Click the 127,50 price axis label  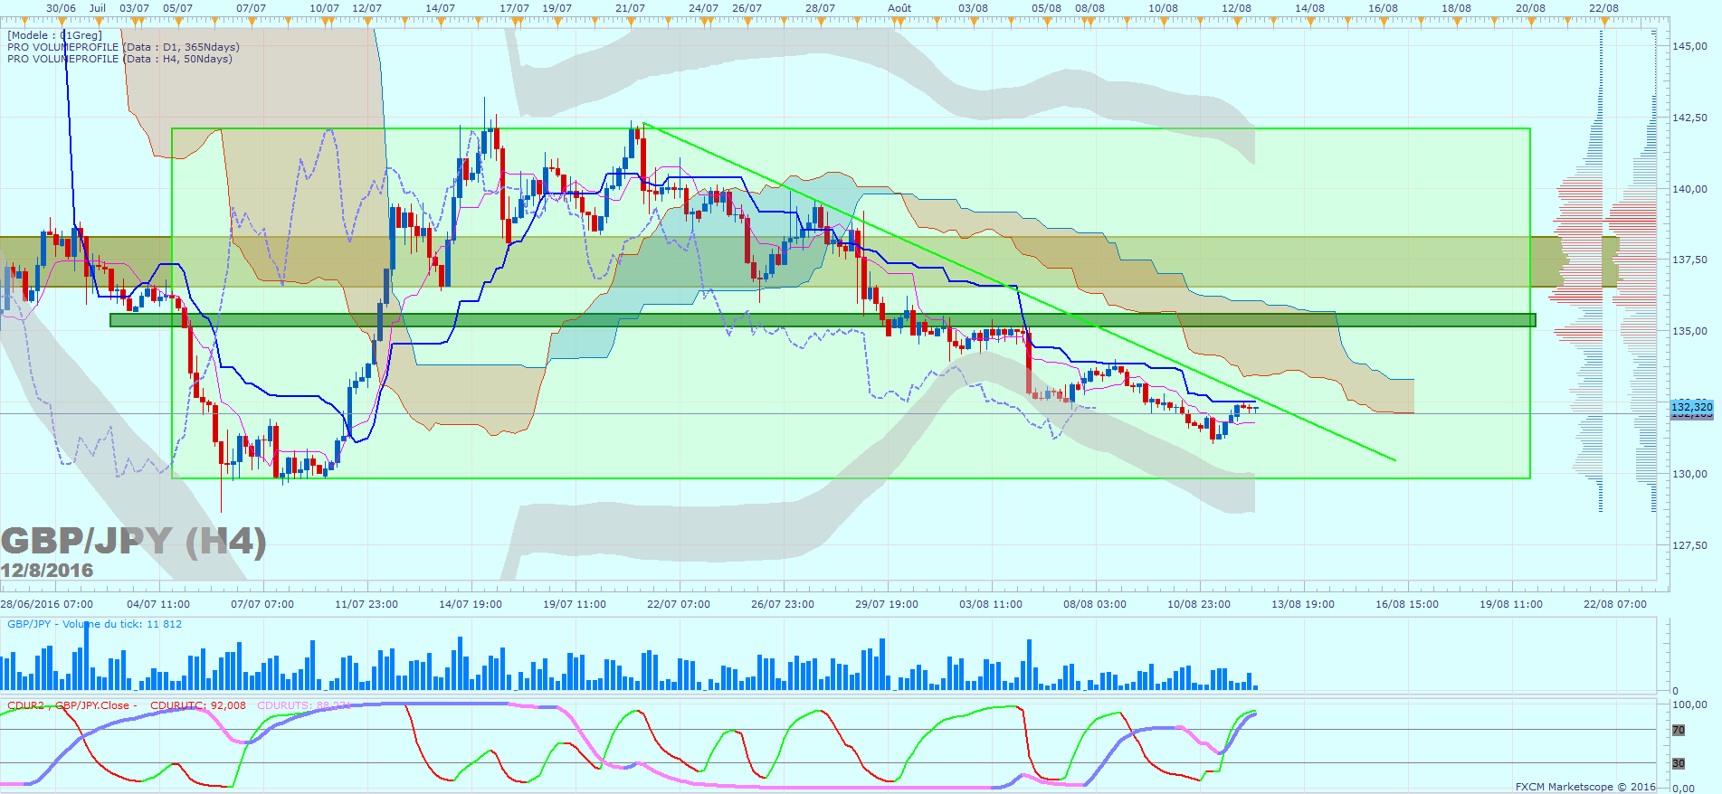coord(1689,545)
